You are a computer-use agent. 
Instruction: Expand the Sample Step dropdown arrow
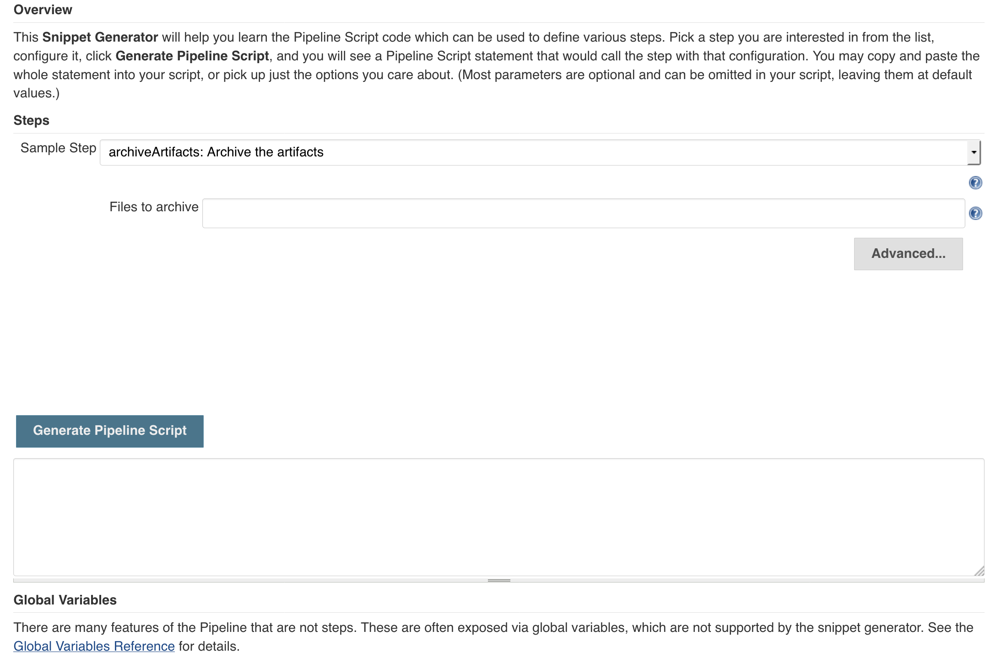(974, 153)
